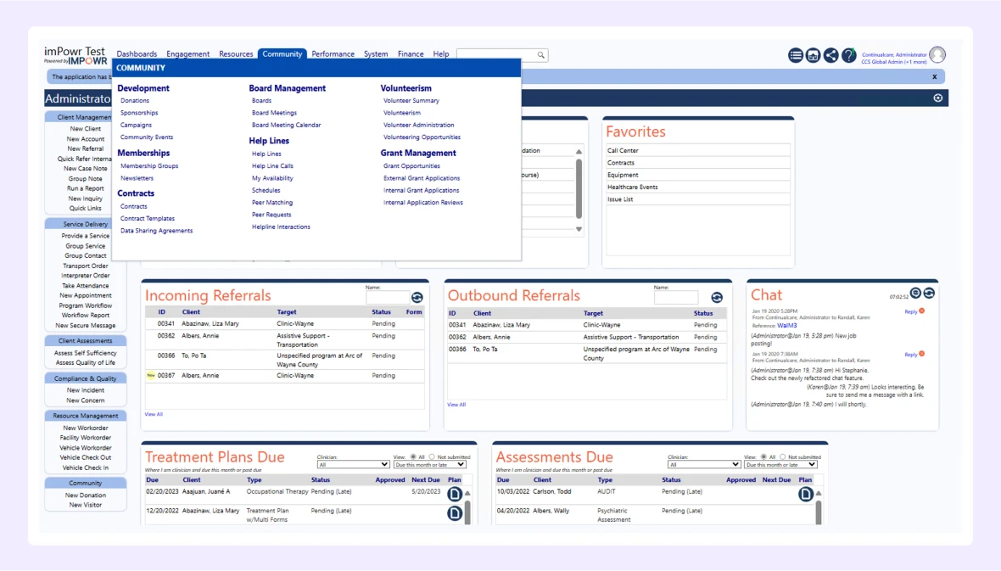Image resolution: width=1001 pixels, height=571 pixels.
Task: Select Help Line Calls
Action: [x=272, y=166]
